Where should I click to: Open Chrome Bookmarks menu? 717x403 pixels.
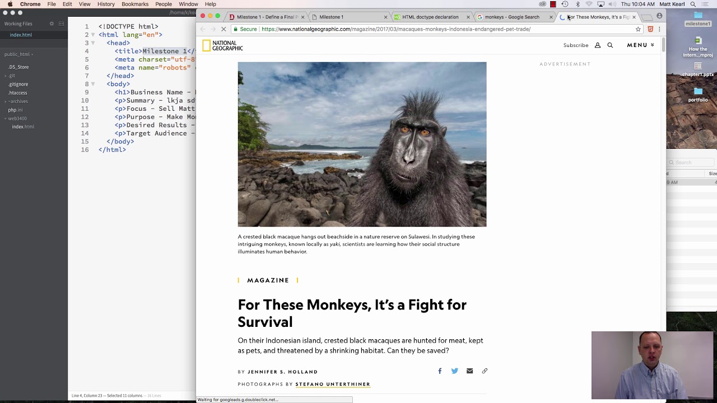point(135,4)
